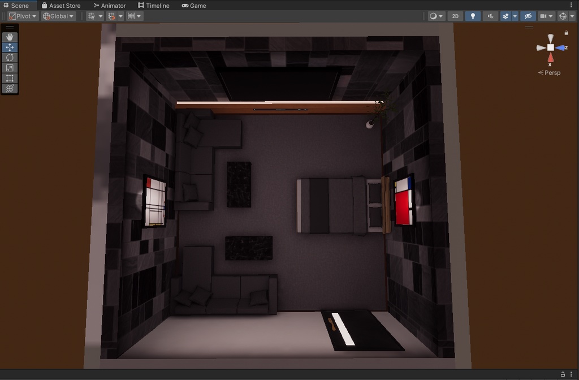The image size is (579, 380).
Task: Open the shading mode dropdown arrow
Action: point(441,16)
